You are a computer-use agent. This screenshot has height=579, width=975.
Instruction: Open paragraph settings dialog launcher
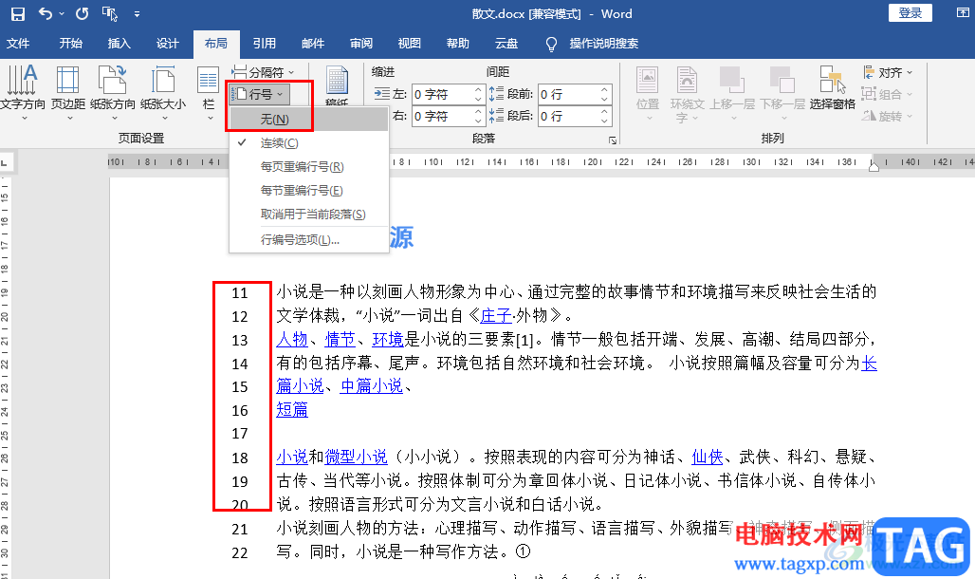click(613, 140)
